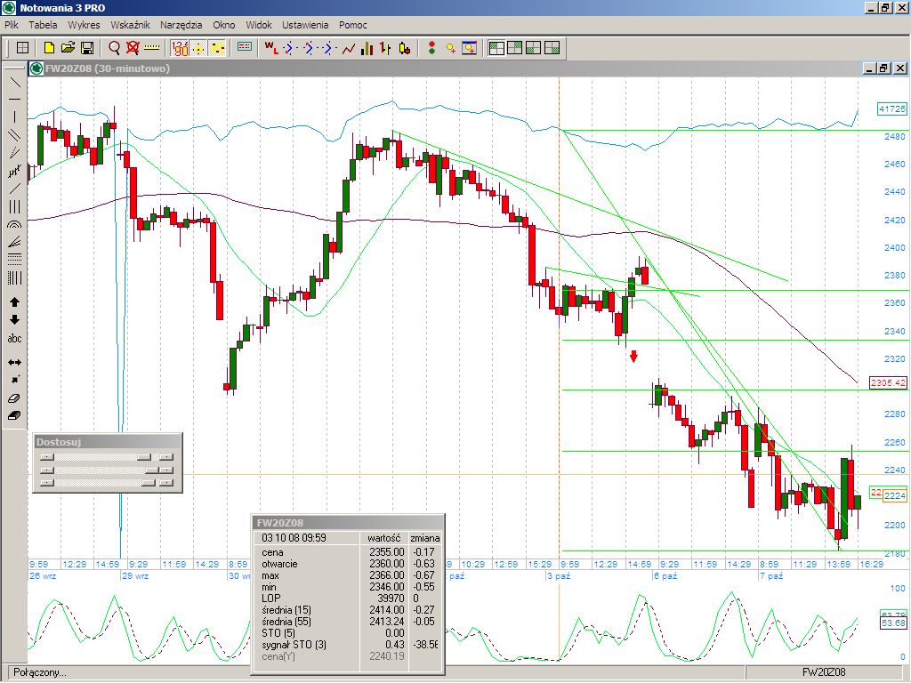Click the 41725 blue value label

[891, 108]
